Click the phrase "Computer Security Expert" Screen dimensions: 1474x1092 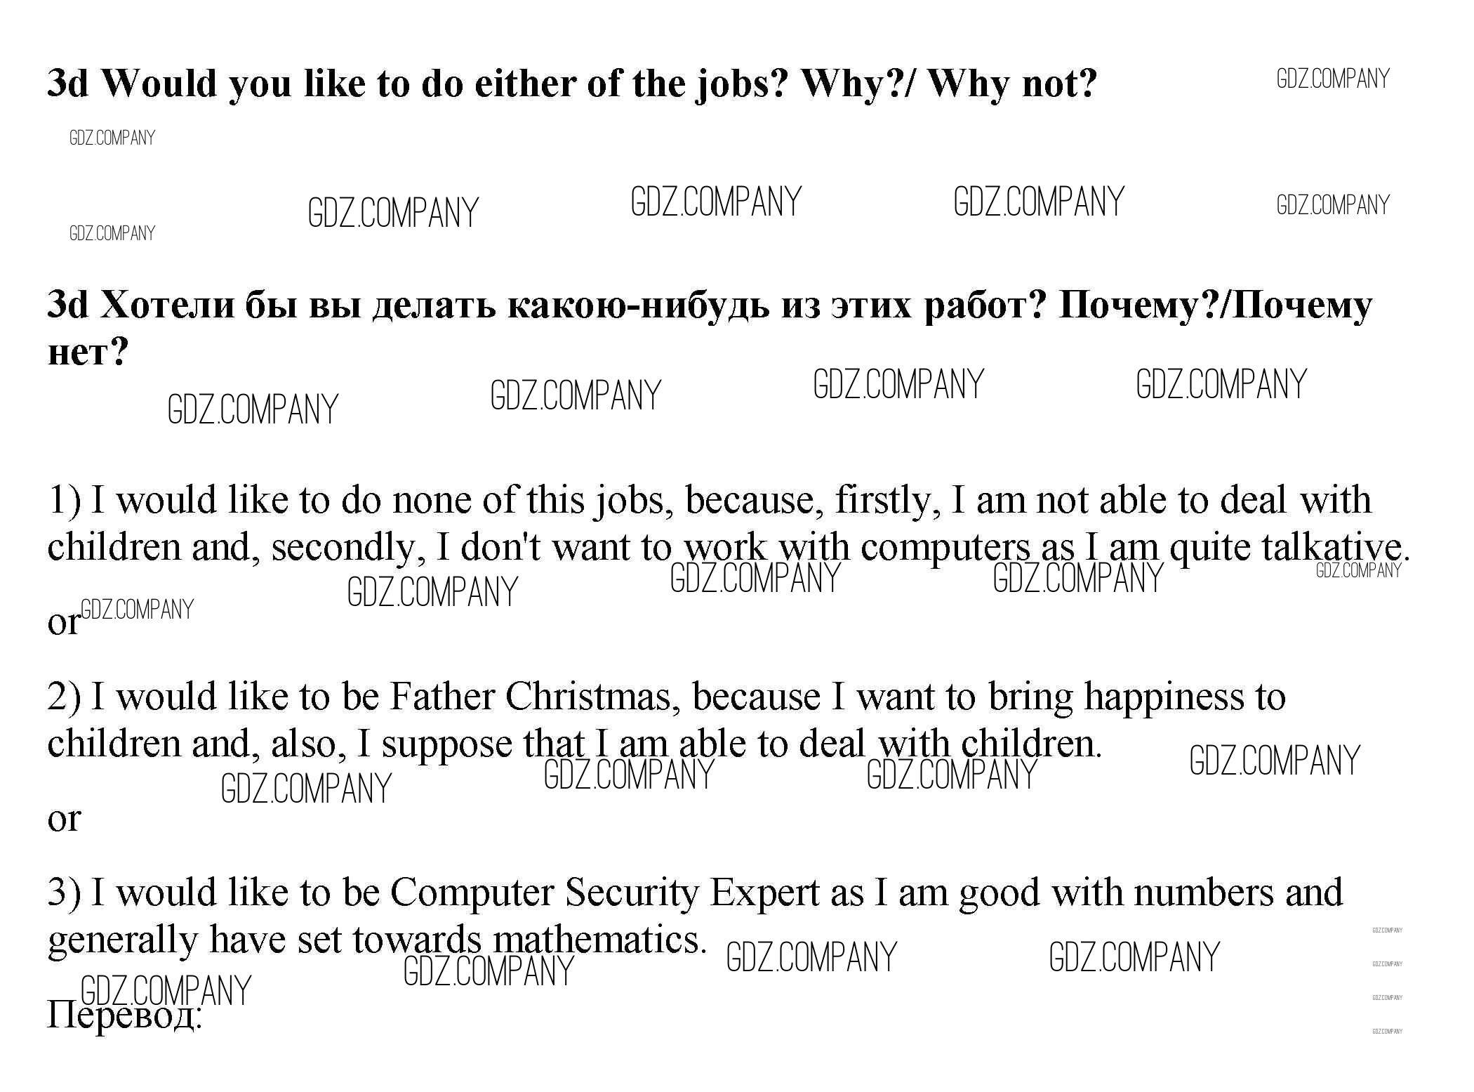click(604, 893)
